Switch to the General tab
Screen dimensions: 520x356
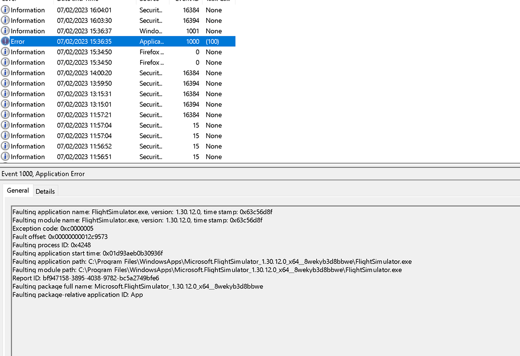click(18, 190)
